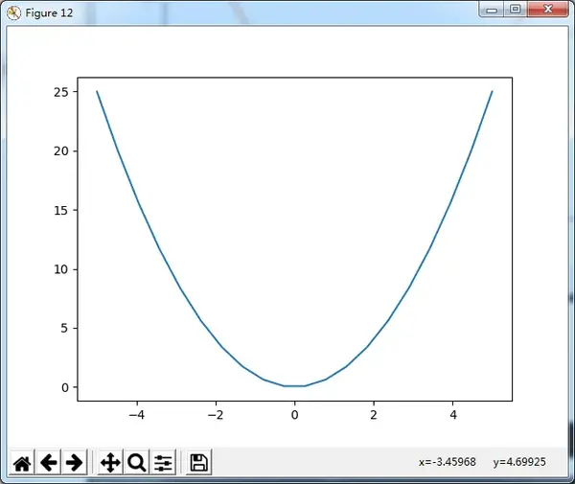Click the x-axis tick label 2

(x=374, y=415)
